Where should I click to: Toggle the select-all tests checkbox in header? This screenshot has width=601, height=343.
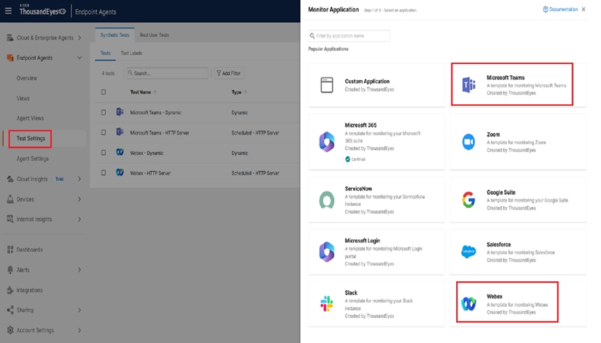pyautogui.click(x=104, y=92)
